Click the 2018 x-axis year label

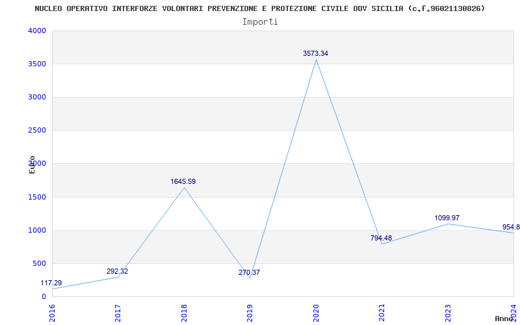point(184,313)
